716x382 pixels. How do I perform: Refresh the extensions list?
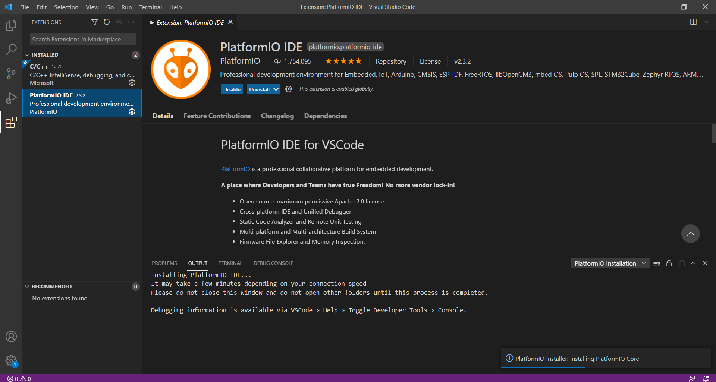pos(107,22)
